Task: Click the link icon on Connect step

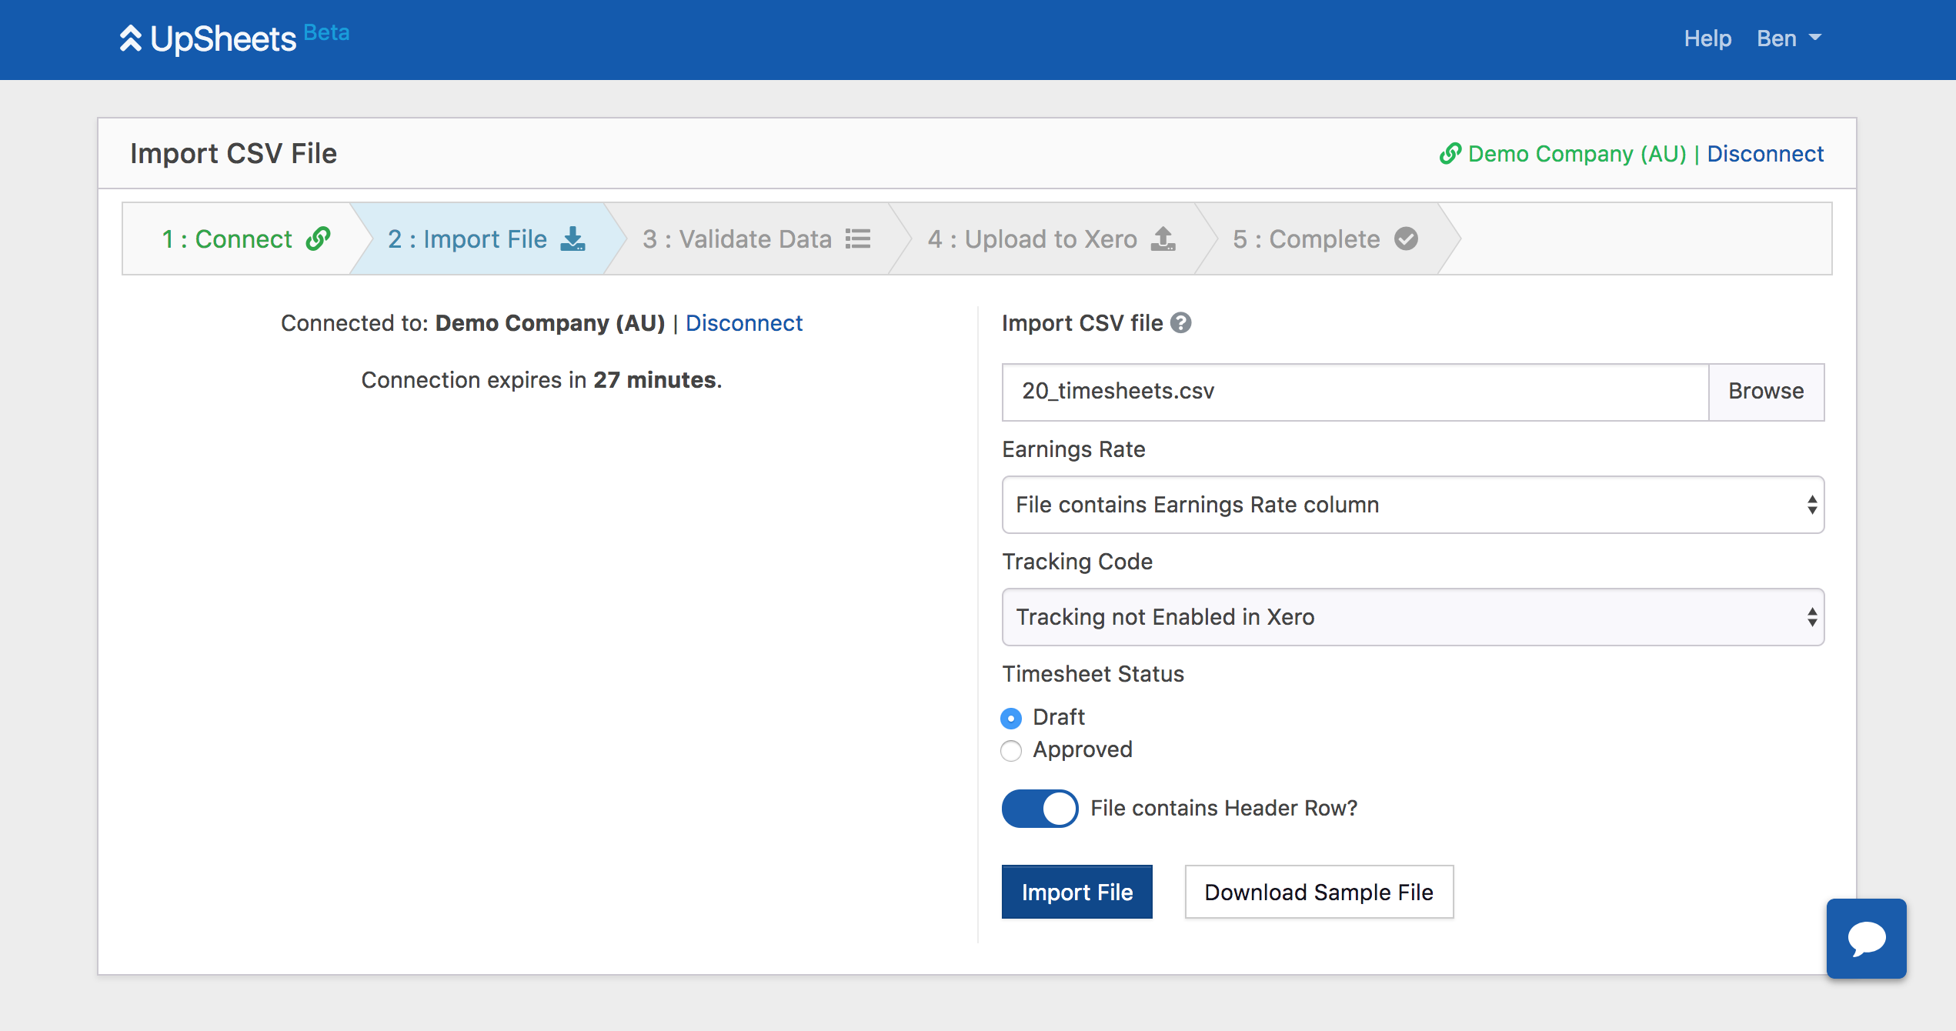Action: tap(318, 239)
